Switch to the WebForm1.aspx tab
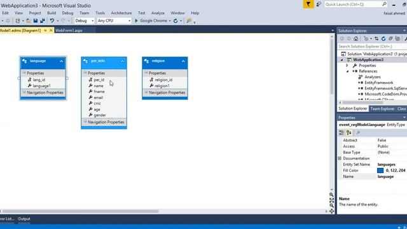Viewport: 407px width, 229px height. click(69, 31)
